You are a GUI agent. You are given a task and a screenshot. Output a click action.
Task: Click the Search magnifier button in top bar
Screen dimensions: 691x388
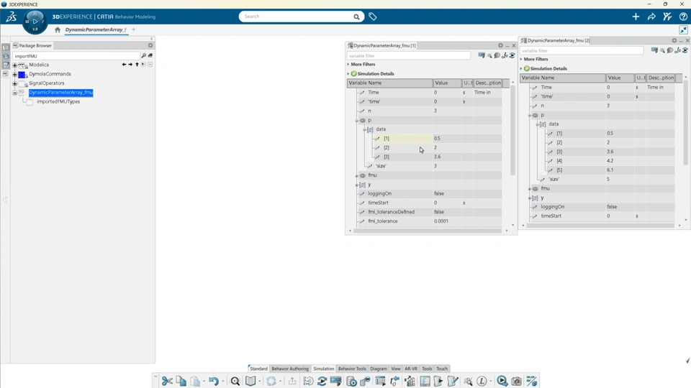click(x=356, y=17)
